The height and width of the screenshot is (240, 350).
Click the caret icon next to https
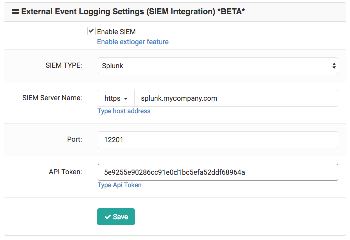point(126,99)
